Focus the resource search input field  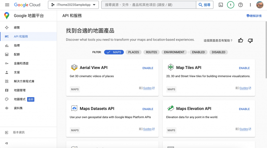pos(149,5)
